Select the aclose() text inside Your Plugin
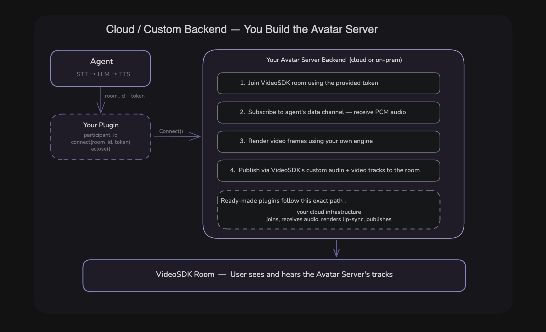The height and width of the screenshot is (332, 546). click(101, 149)
